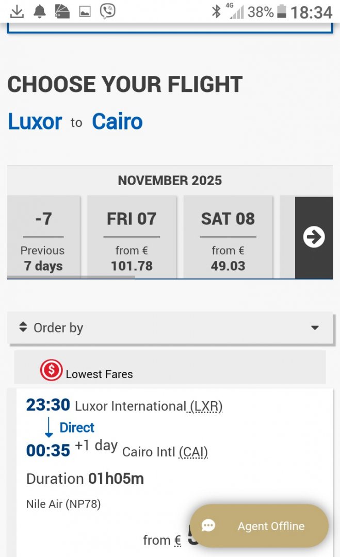Viewport: 340px width, 557px height.
Task: Open the Order by dropdown
Action: (x=170, y=328)
